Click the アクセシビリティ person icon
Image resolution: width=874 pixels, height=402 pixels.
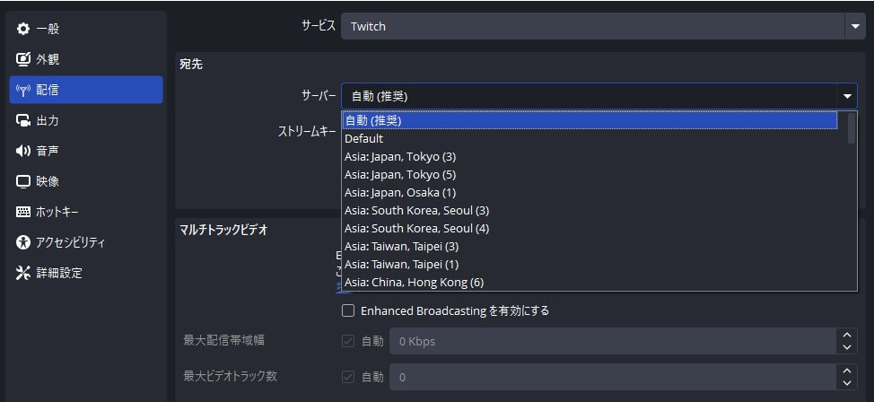tap(22, 242)
